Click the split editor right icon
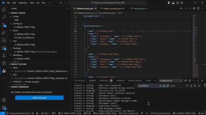 (x=198, y=9)
